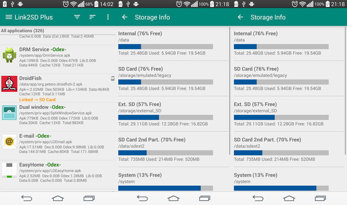
Task: Tap the EasyHome app icon
Action: pyautogui.click(x=9, y=170)
